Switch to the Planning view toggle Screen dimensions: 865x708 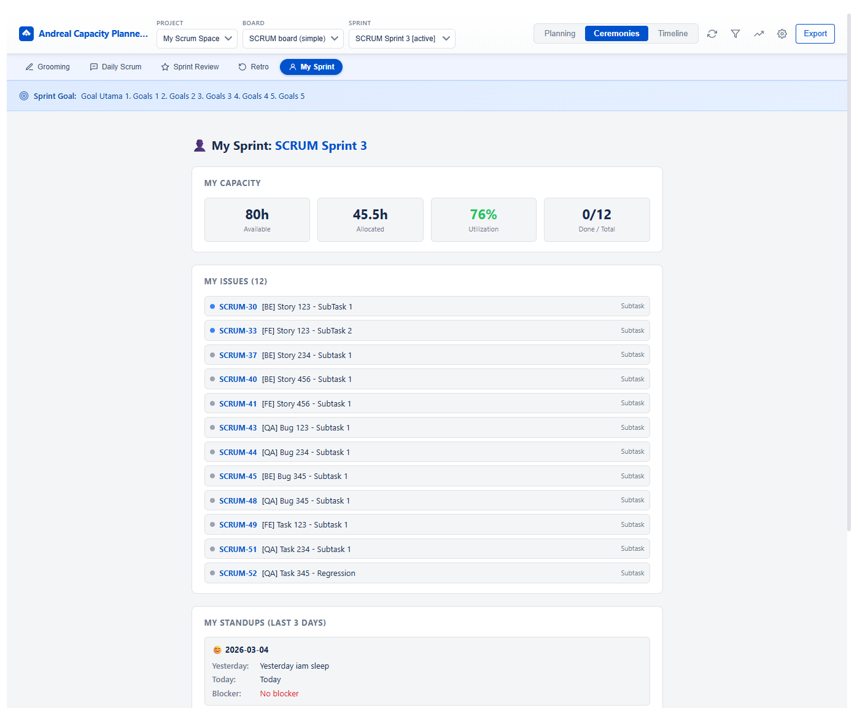559,34
